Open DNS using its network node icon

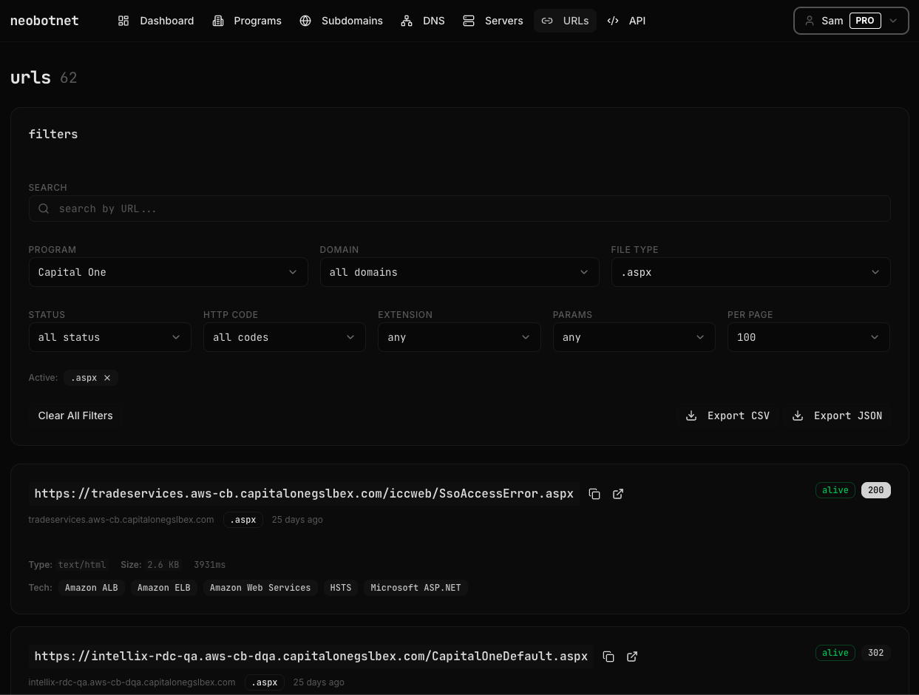407,21
